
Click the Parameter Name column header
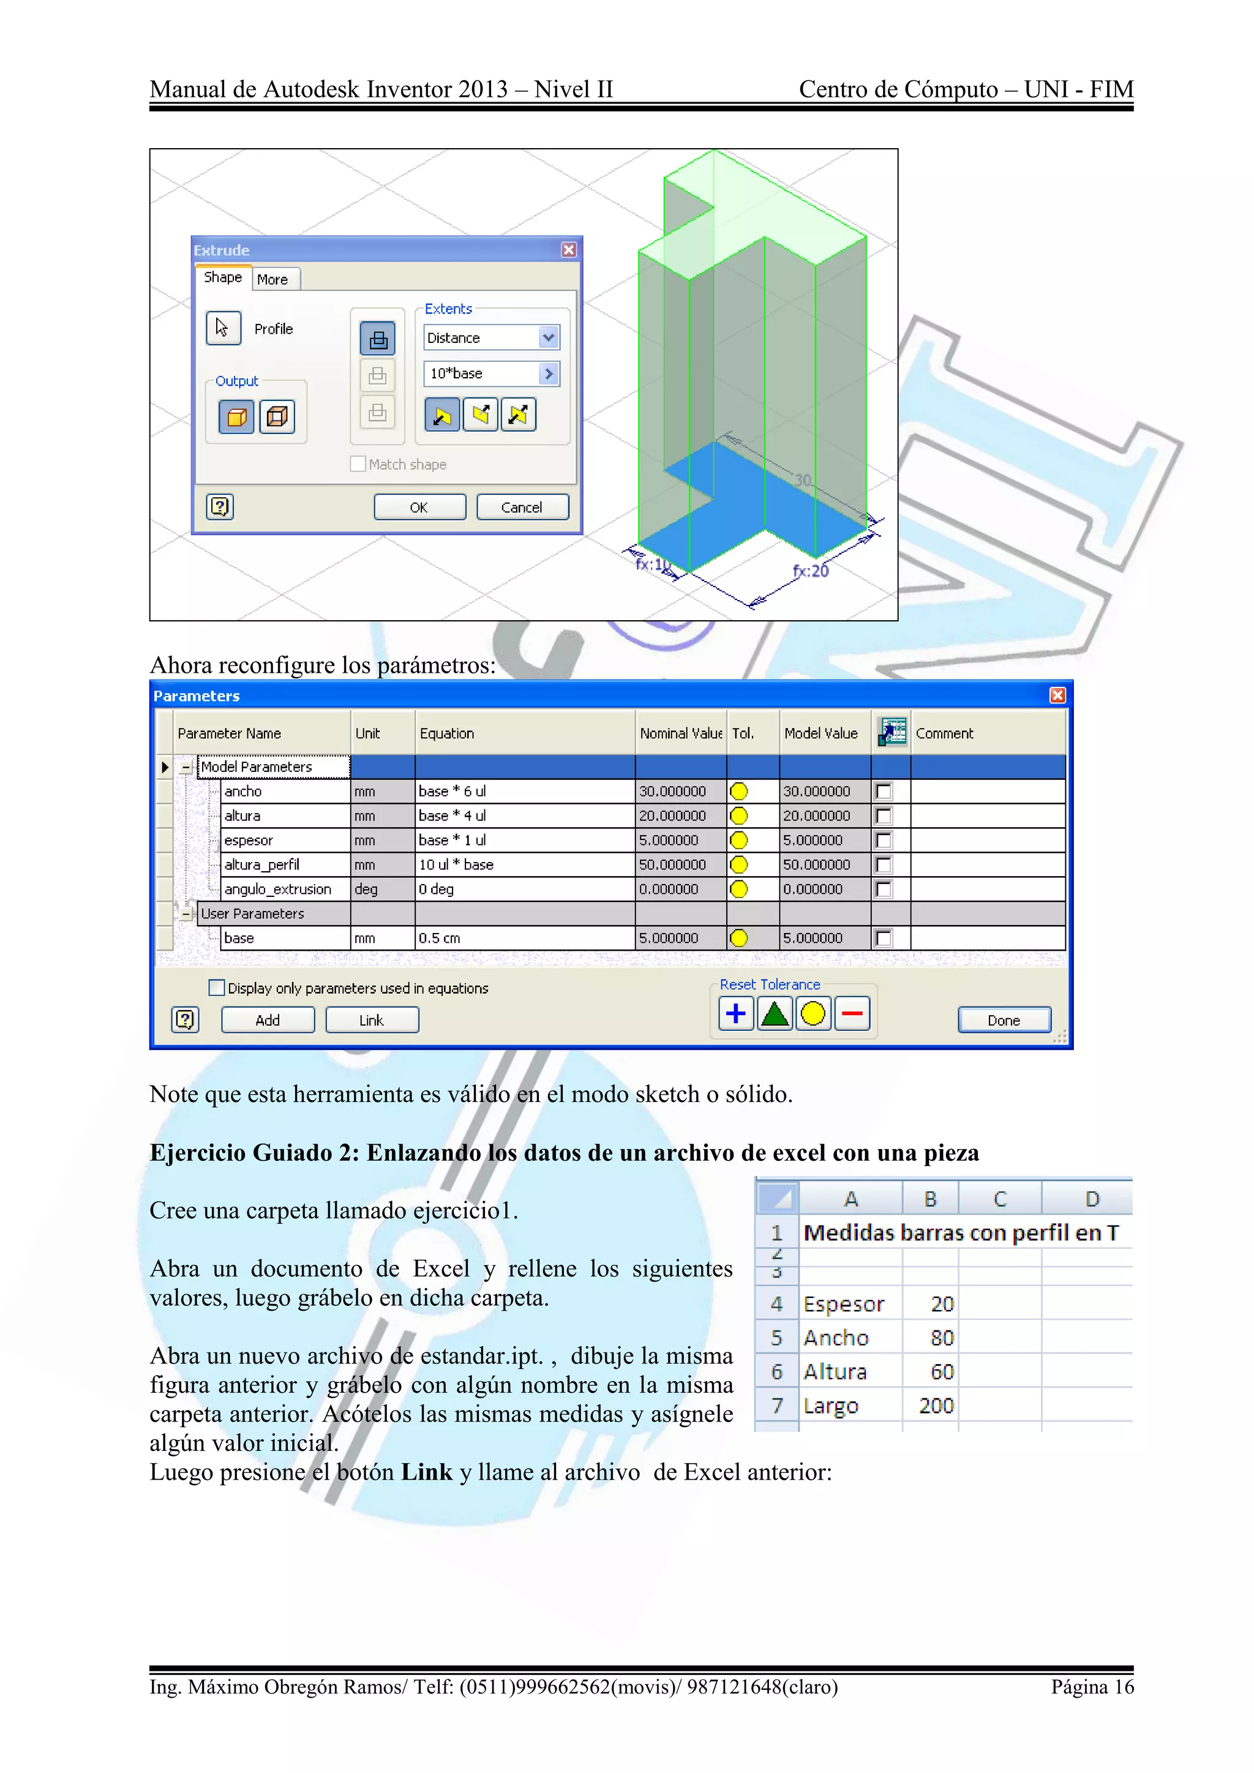pos(262,733)
